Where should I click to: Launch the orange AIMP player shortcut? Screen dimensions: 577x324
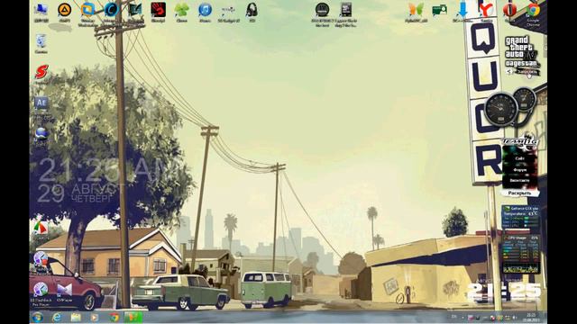[64, 12]
